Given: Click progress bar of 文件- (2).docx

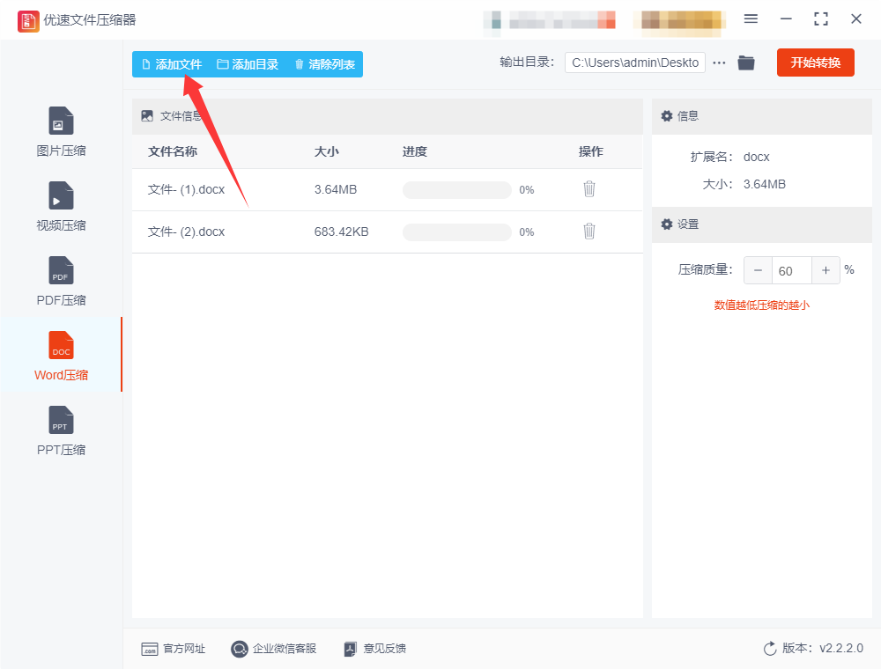Looking at the screenshot, I should point(456,232).
